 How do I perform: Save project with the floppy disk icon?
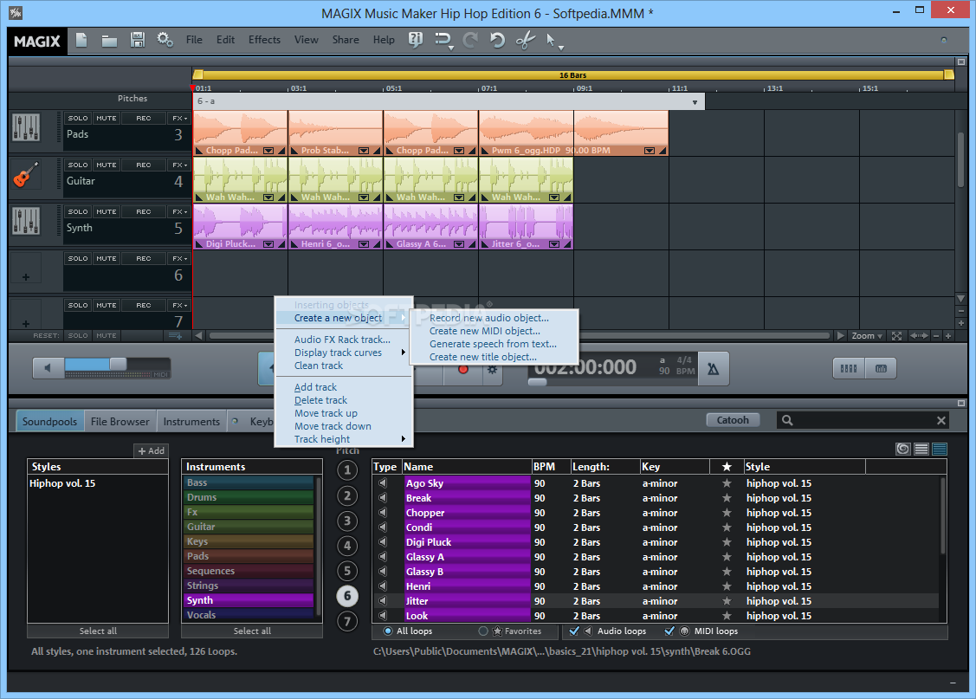click(137, 40)
